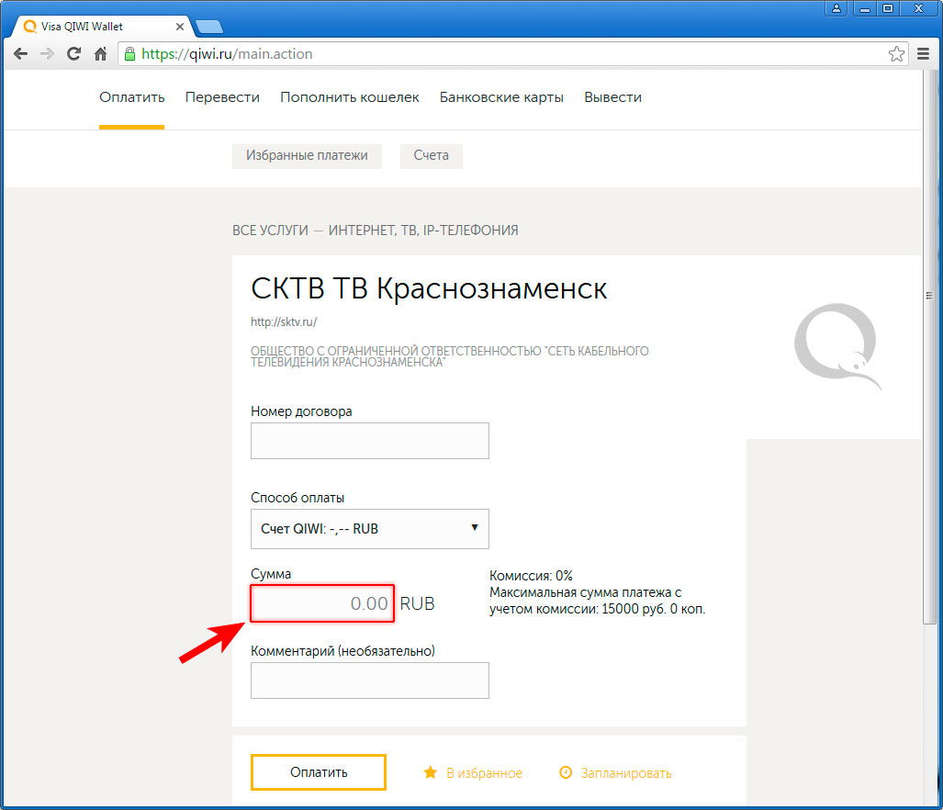
Task: Click the СКТВ ТВ Краснознаменск heading
Action: (429, 288)
